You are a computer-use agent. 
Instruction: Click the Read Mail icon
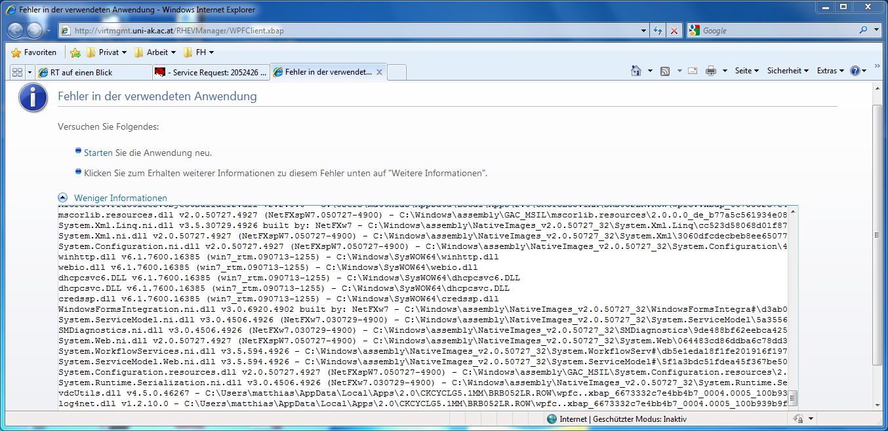(x=692, y=69)
